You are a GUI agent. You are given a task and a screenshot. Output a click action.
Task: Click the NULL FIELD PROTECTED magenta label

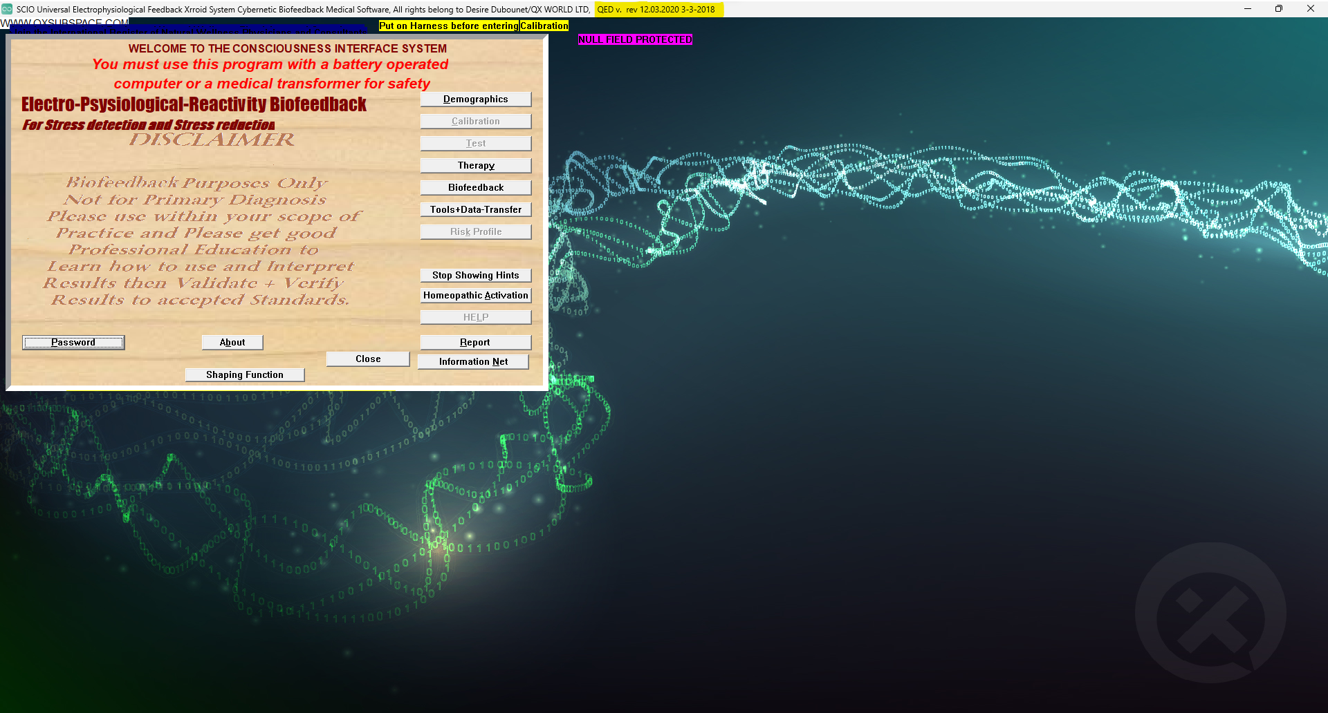point(635,40)
